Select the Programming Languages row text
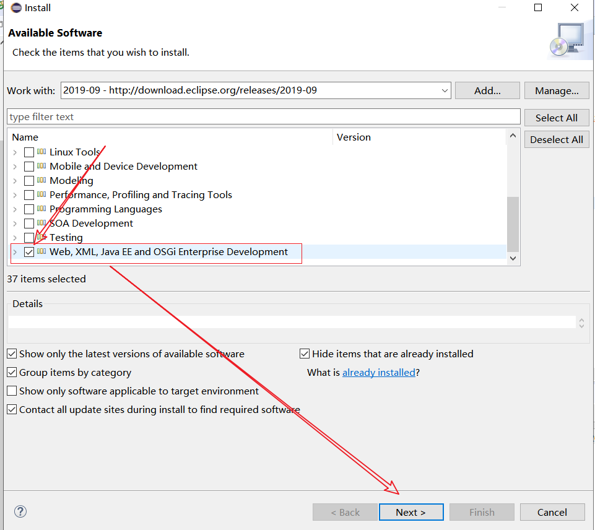Screen dimensions: 595x530 coord(105,209)
